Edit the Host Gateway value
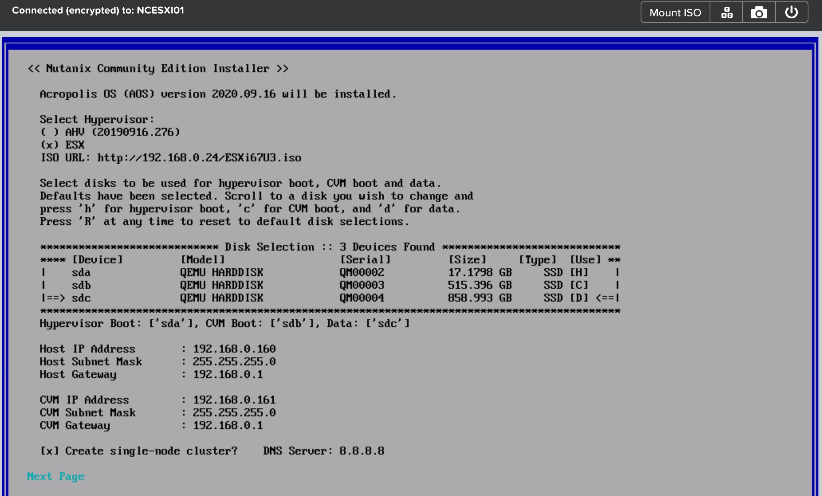This screenshot has width=822, height=496. click(228, 374)
